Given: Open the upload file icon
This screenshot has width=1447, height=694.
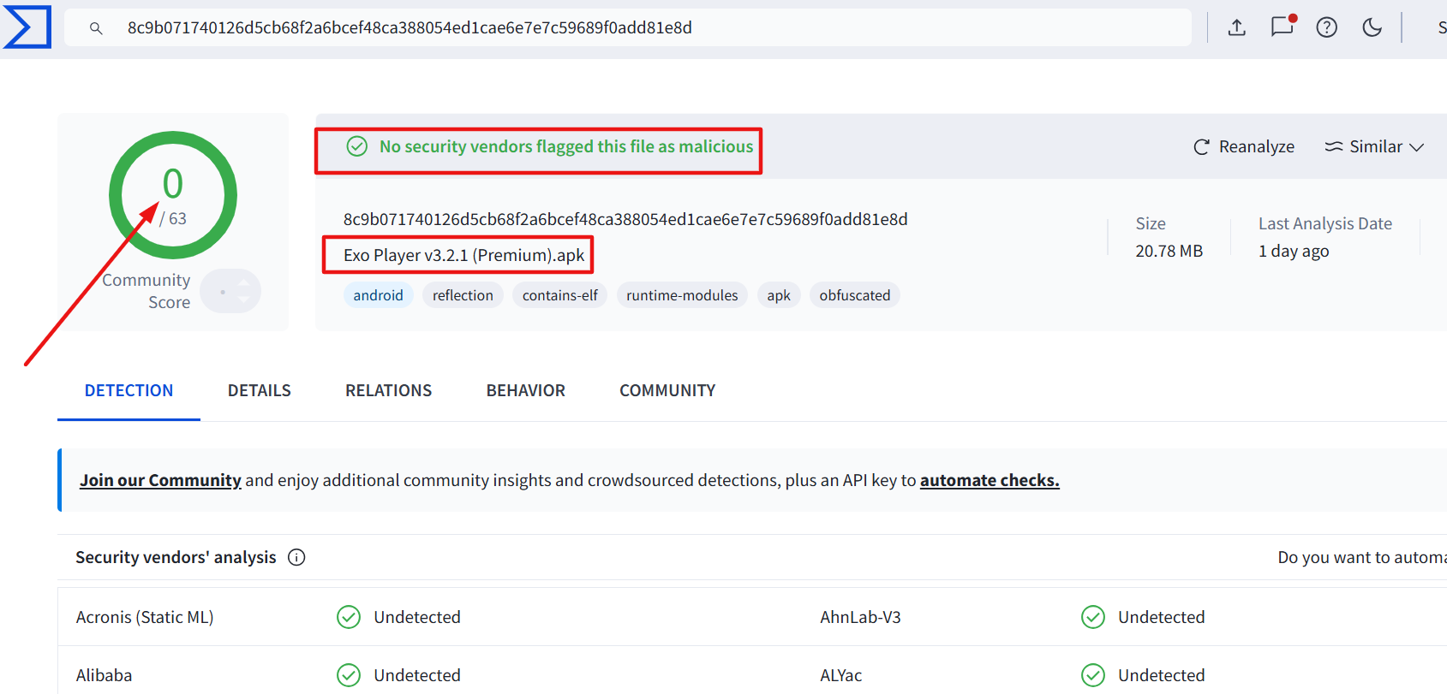Looking at the screenshot, I should (x=1236, y=27).
